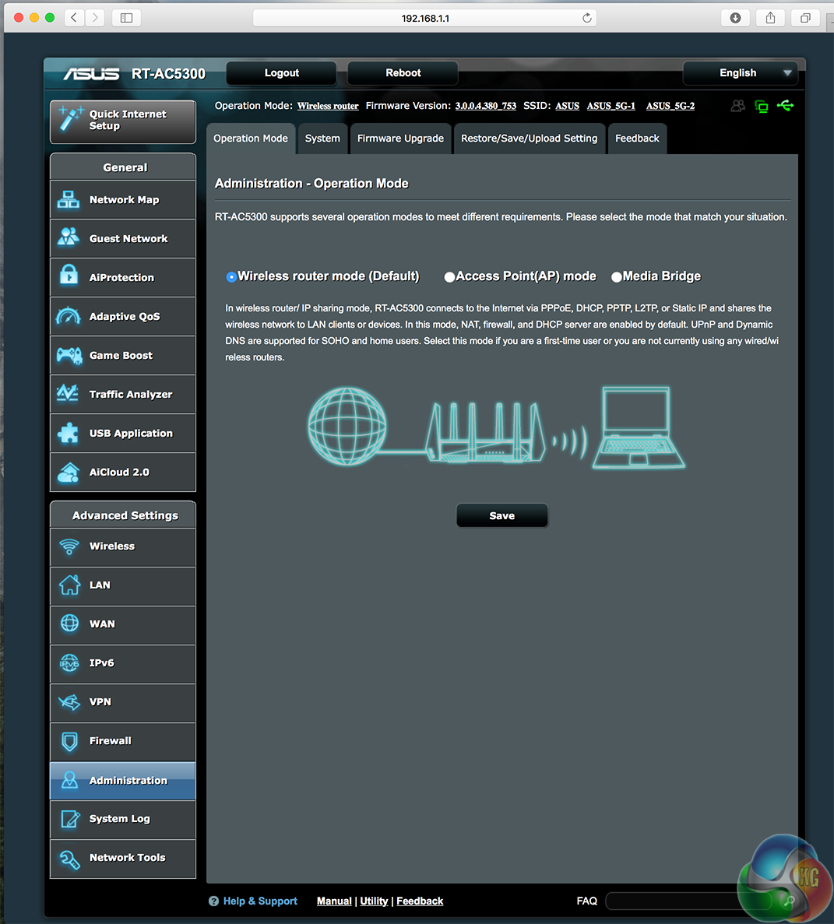Open IPv6 settings
Screen dimensions: 834x924
(122, 663)
